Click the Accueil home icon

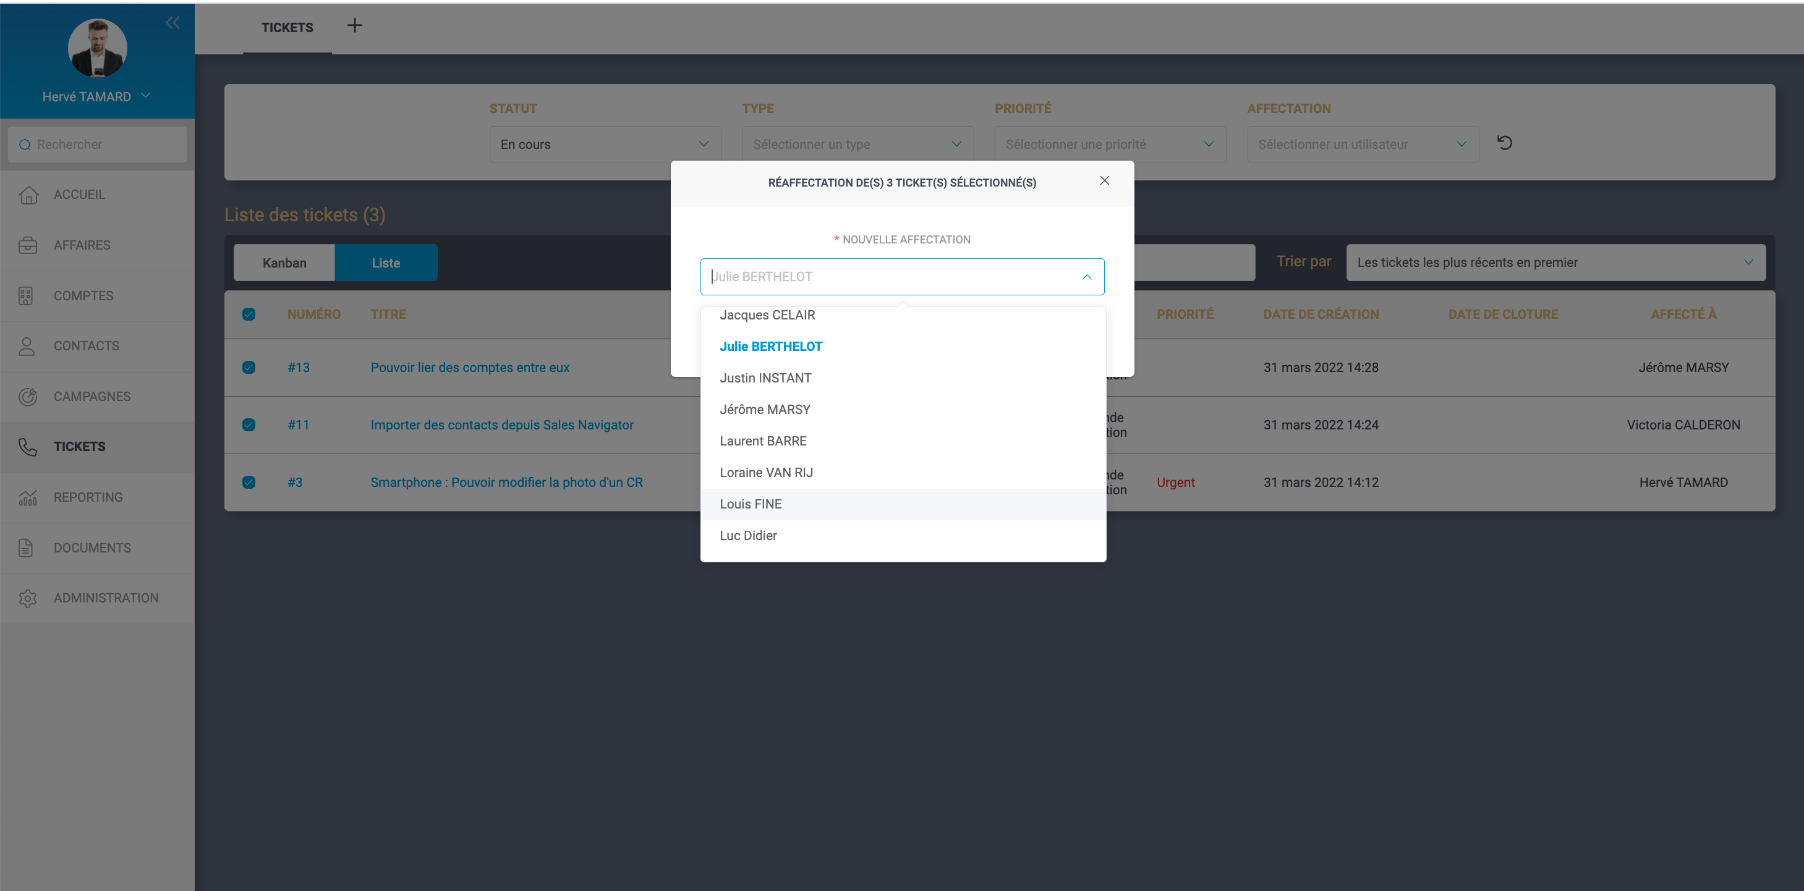pyautogui.click(x=28, y=195)
